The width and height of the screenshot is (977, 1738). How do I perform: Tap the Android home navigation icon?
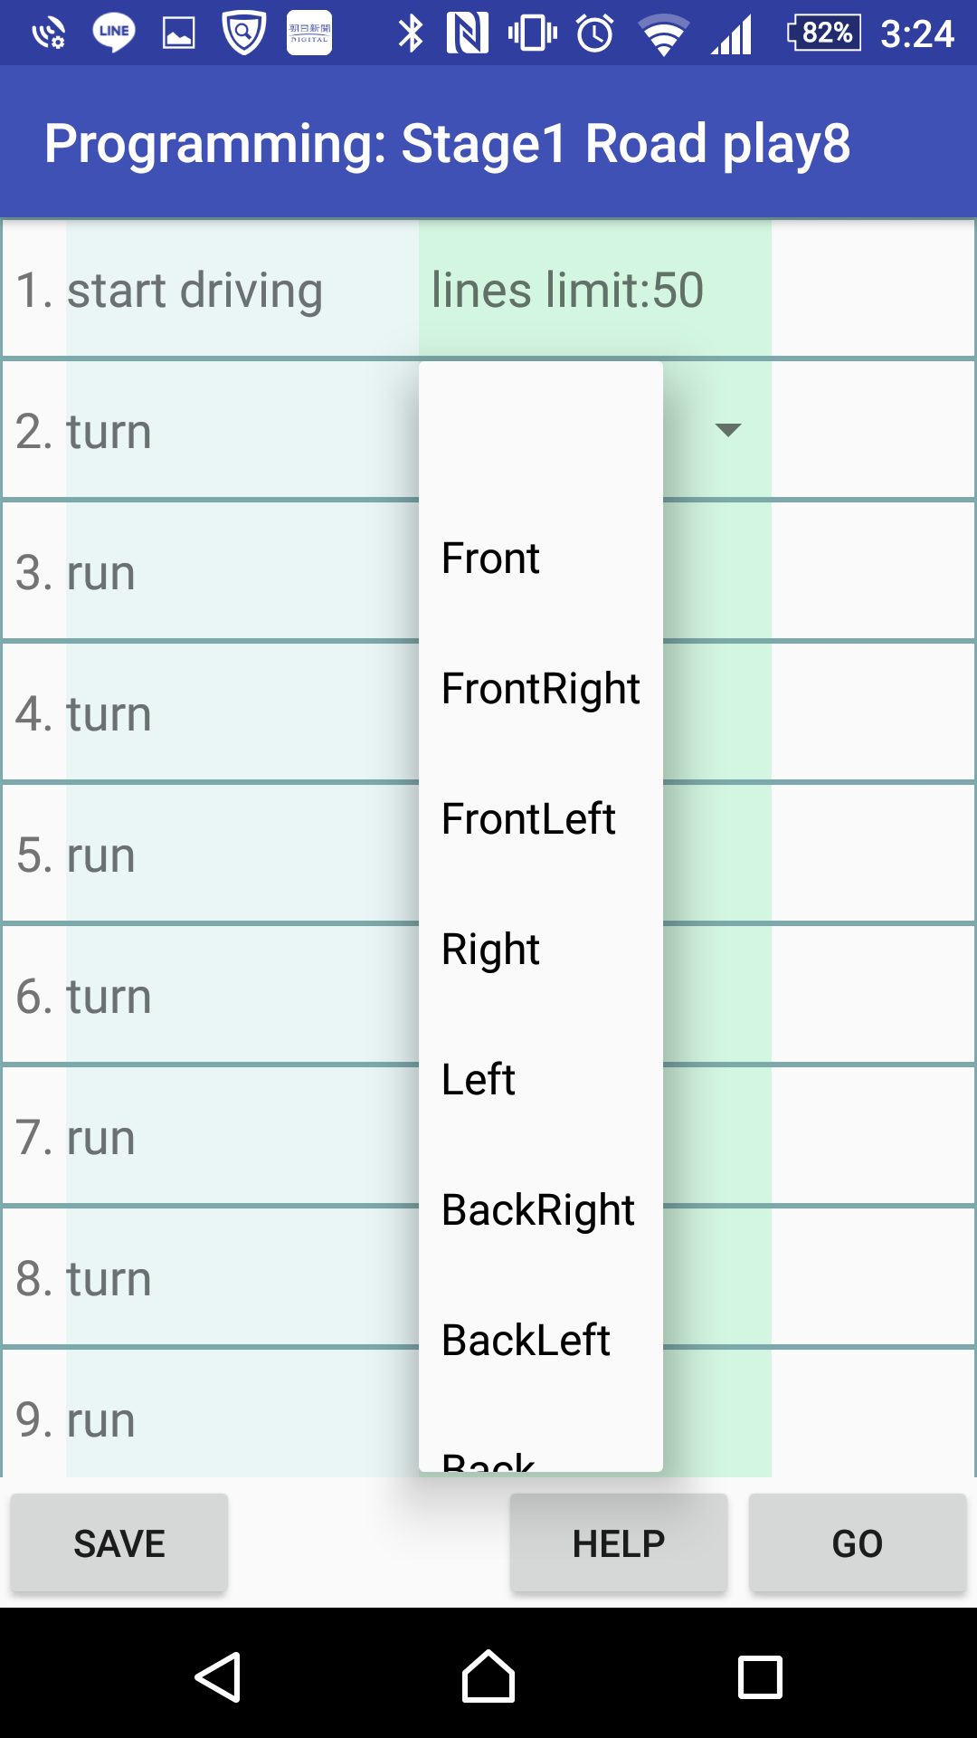pos(488,1676)
